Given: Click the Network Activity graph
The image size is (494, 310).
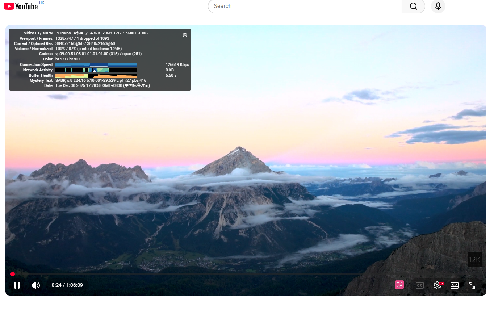Looking at the screenshot, I should 96,70.
